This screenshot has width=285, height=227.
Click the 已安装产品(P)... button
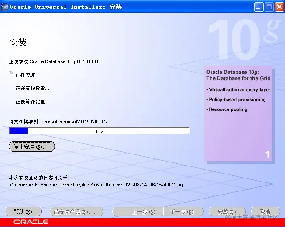tap(77, 212)
